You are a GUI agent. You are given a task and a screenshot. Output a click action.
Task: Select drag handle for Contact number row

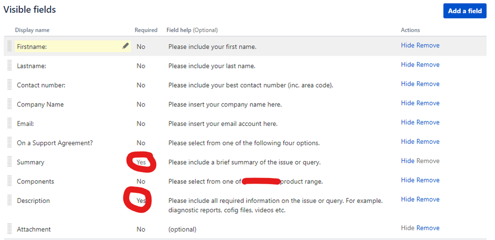tap(9, 85)
